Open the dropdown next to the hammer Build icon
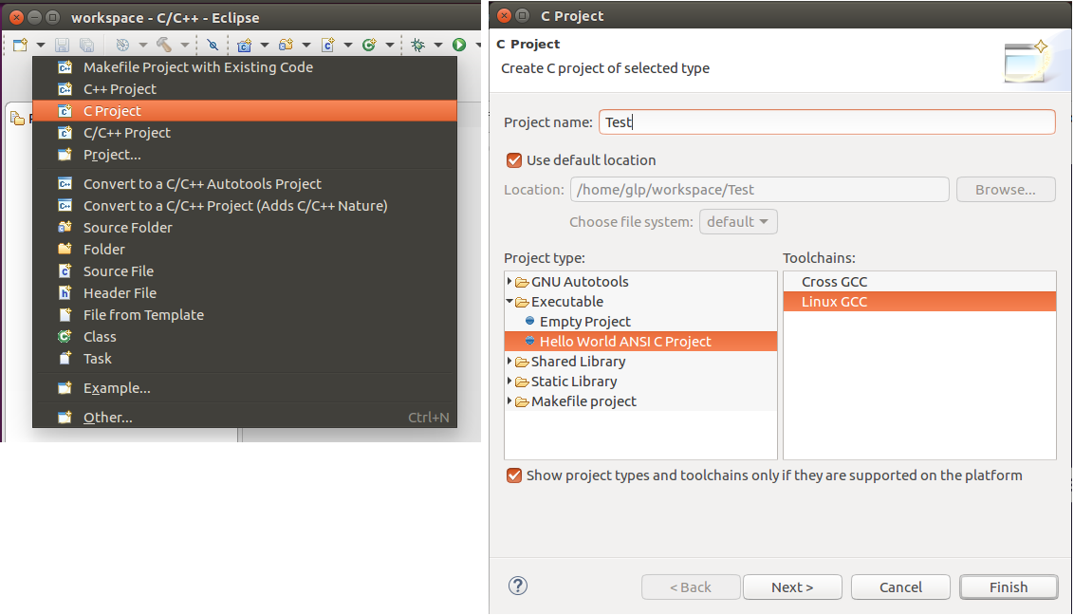This screenshot has height=615, width=1074. coord(184,46)
